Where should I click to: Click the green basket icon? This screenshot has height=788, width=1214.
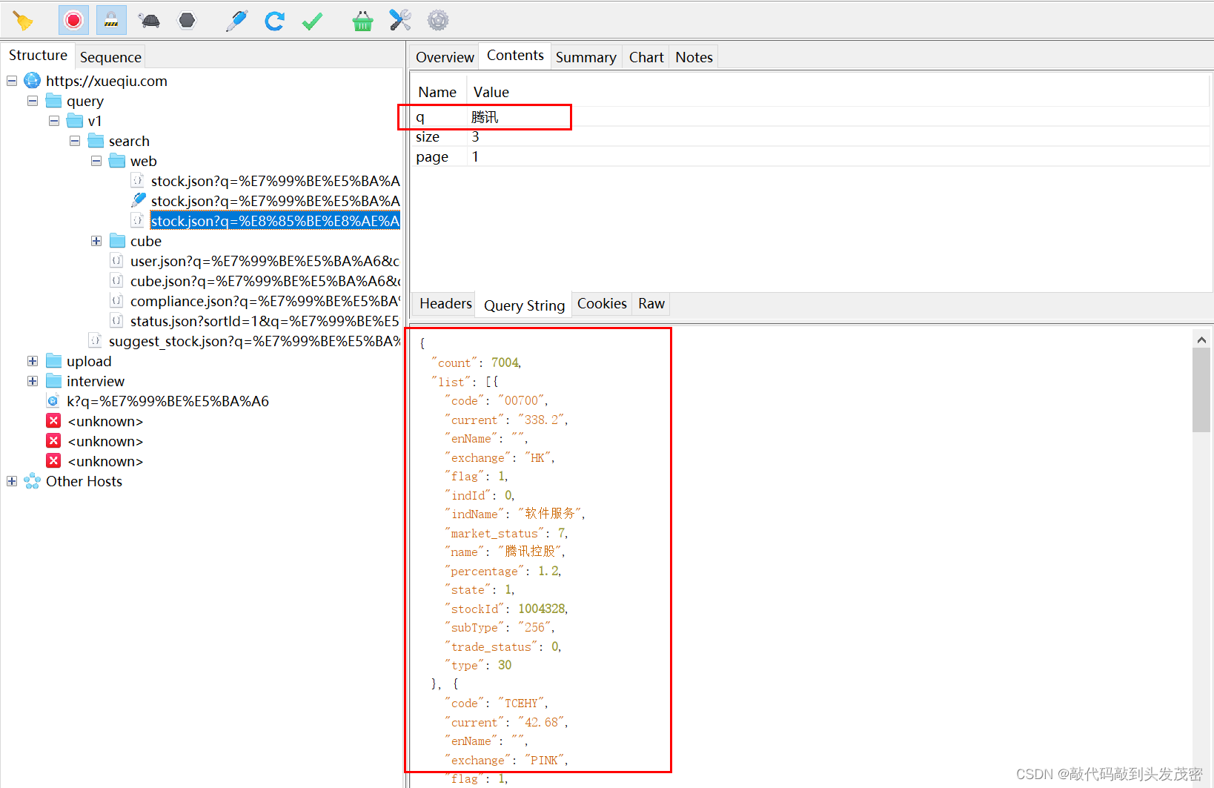(x=362, y=21)
